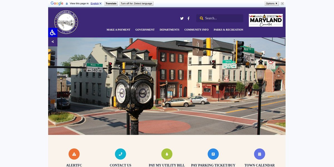Open the Parks & Recreation menu
334x167 pixels.
[229, 30]
